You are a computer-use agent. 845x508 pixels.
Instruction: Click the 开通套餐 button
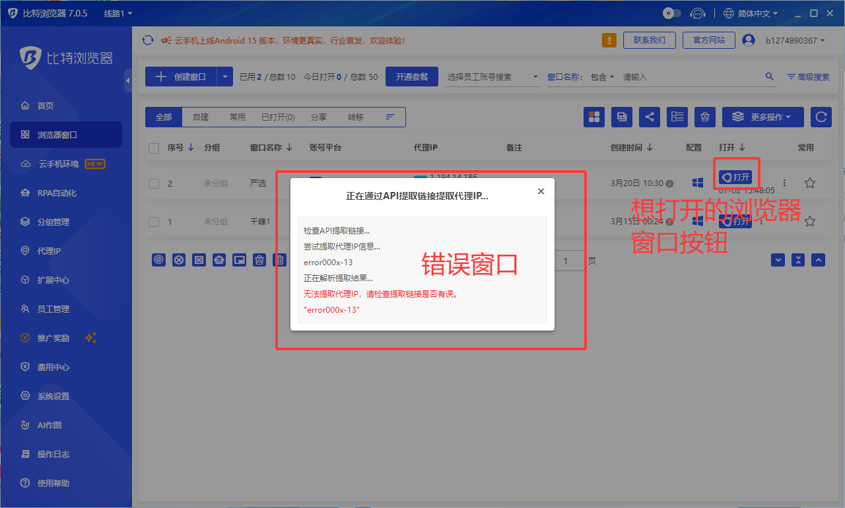(x=412, y=77)
